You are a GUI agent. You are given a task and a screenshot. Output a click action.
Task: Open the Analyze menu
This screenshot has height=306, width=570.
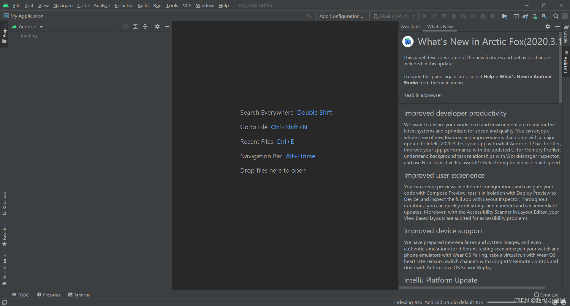[x=102, y=5]
